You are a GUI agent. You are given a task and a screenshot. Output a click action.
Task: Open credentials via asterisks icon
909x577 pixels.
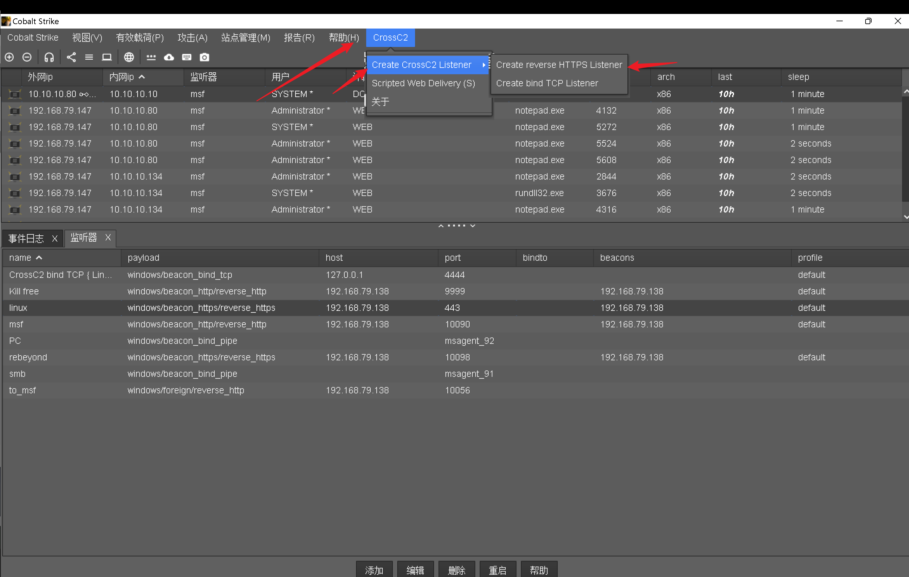coord(151,57)
